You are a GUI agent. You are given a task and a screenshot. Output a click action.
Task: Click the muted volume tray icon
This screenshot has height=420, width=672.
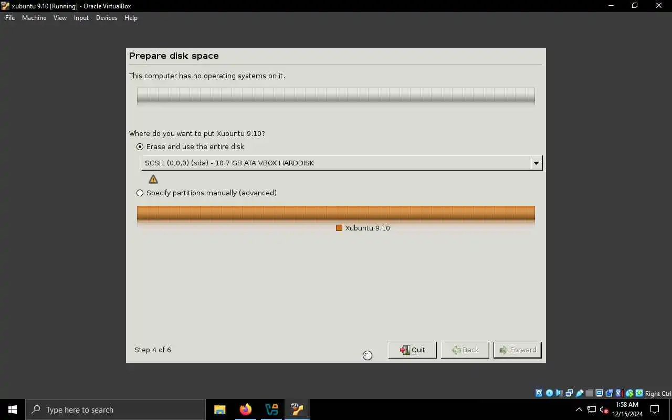pyautogui.click(x=604, y=409)
